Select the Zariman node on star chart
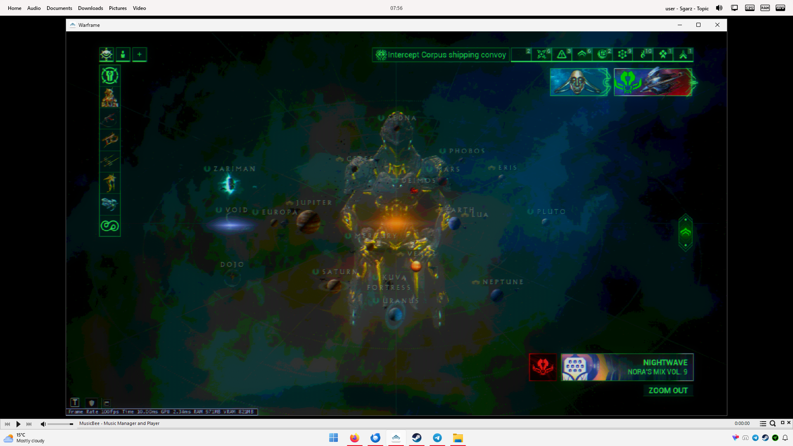Viewport: 793px width, 446px height. pyautogui.click(x=230, y=184)
